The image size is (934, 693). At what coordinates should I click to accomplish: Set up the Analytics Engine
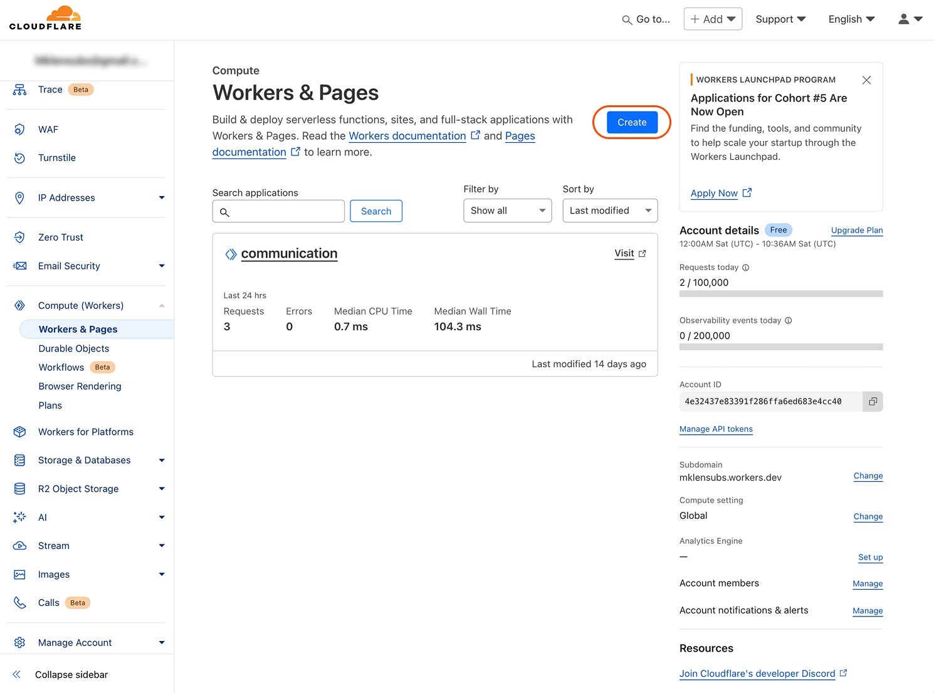(871, 558)
